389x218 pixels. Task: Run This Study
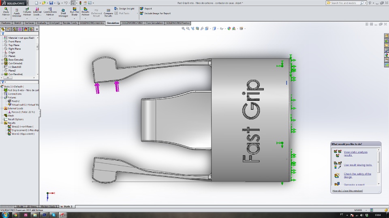(75, 12)
